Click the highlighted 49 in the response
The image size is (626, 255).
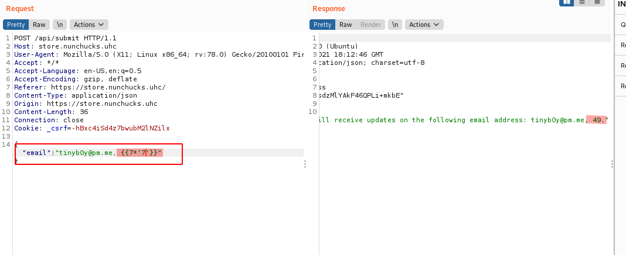(x=598, y=120)
